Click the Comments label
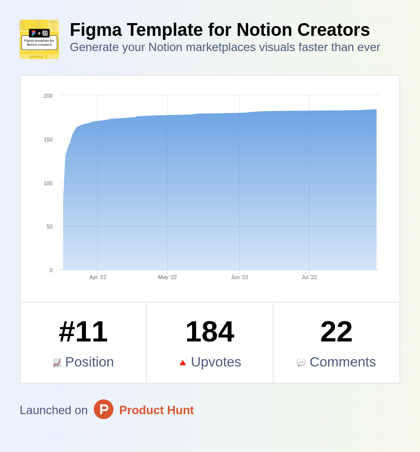420x452 pixels. click(342, 362)
